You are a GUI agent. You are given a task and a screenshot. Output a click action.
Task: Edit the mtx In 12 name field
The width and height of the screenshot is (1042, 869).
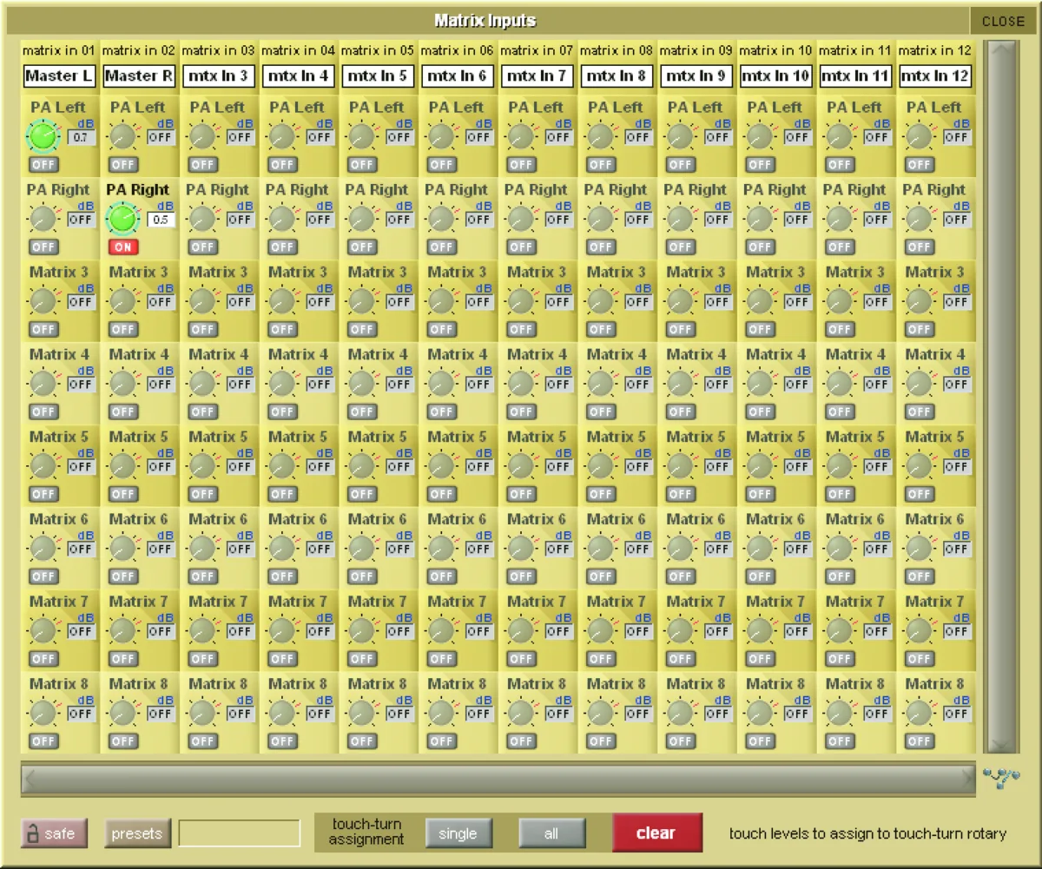point(935,76)
